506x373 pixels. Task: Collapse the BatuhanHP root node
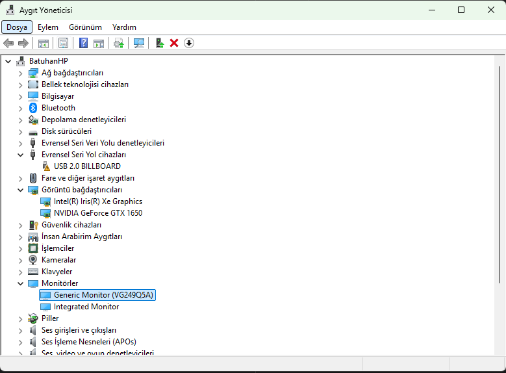pos(8,61)
